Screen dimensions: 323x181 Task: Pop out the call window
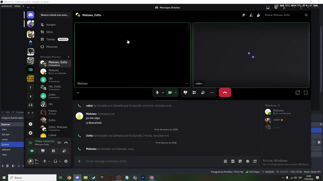pyautogui.click(x=298, y=93)
